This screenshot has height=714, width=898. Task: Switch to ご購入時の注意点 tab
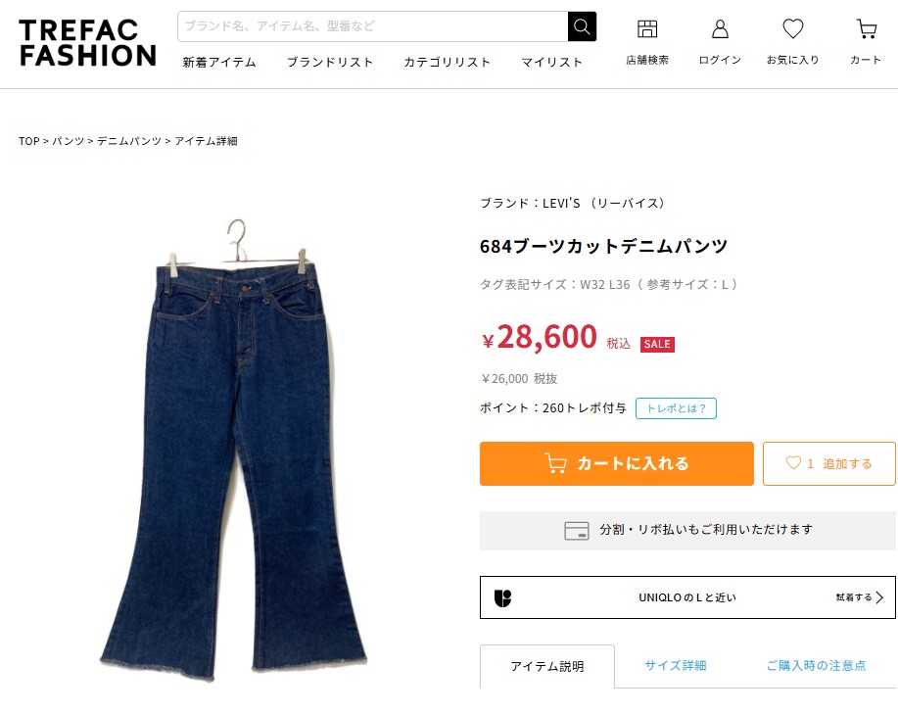coord(816,665)
